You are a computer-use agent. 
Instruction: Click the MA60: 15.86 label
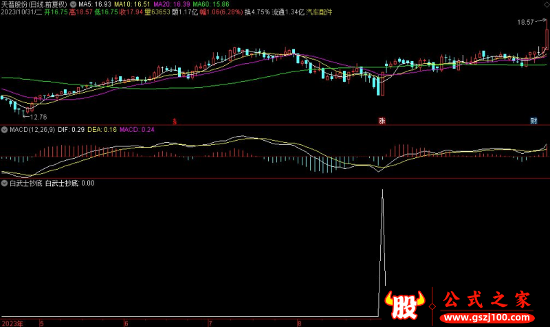[211, 4]
